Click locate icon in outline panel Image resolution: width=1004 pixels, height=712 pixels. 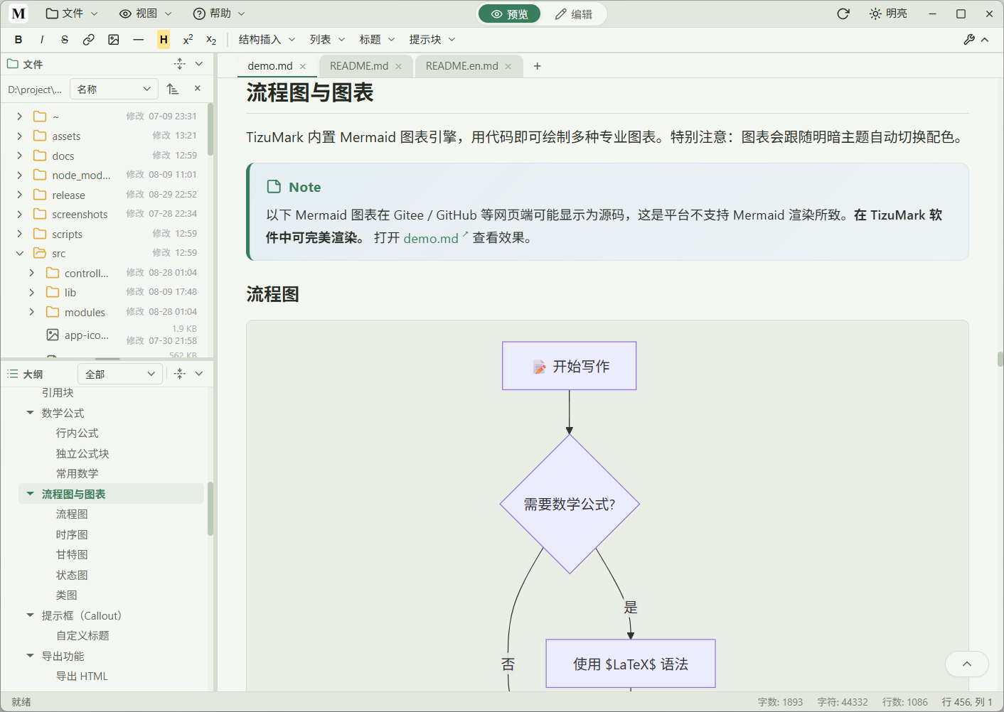180,374
